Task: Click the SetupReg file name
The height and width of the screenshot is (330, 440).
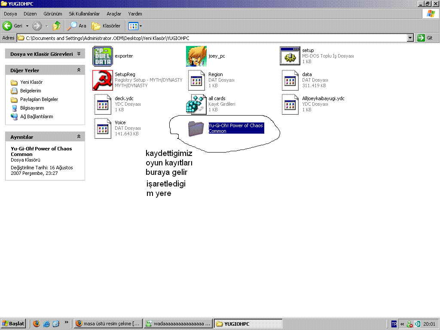Action: tap(125, 74)
